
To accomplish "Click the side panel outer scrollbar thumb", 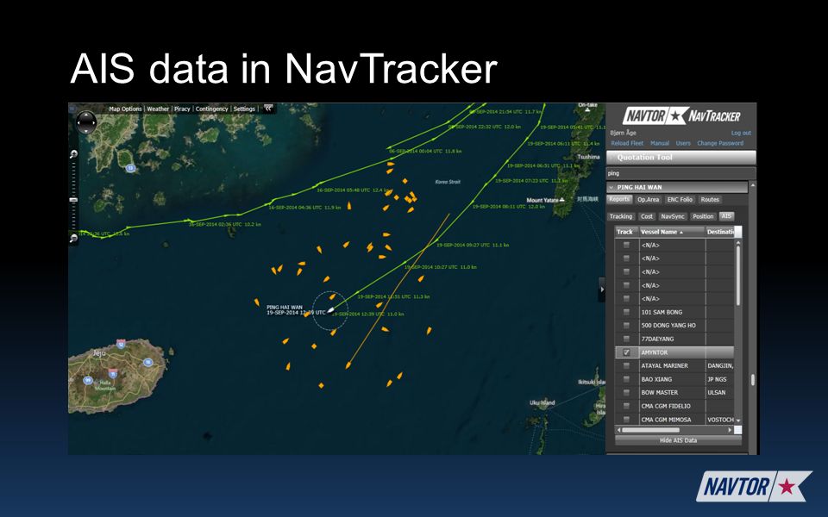I will [753, 380].
